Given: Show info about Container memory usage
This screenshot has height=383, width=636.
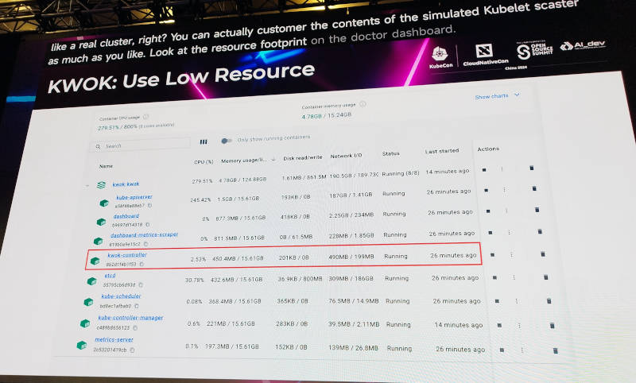Looking at the screenshot, I should 363,104.
